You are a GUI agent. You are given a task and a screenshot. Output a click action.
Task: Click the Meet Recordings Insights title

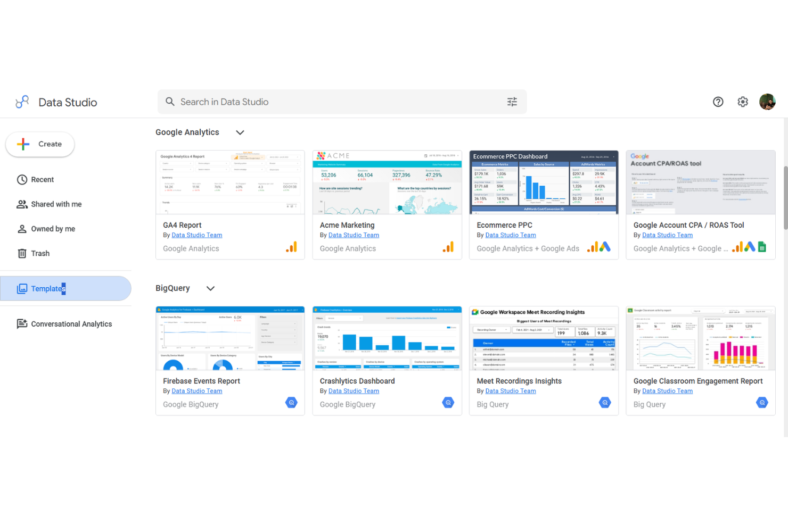(x=519, y=381)
